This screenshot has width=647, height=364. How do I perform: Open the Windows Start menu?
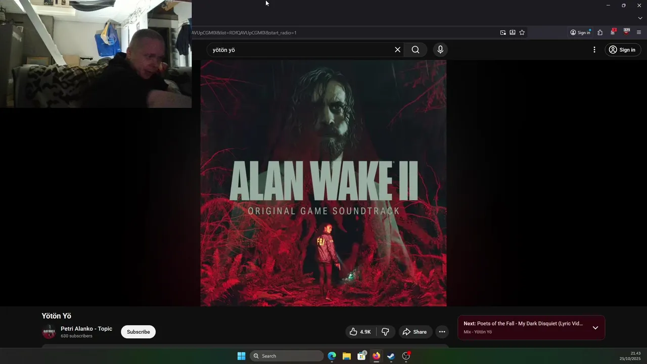coord(241,356)
